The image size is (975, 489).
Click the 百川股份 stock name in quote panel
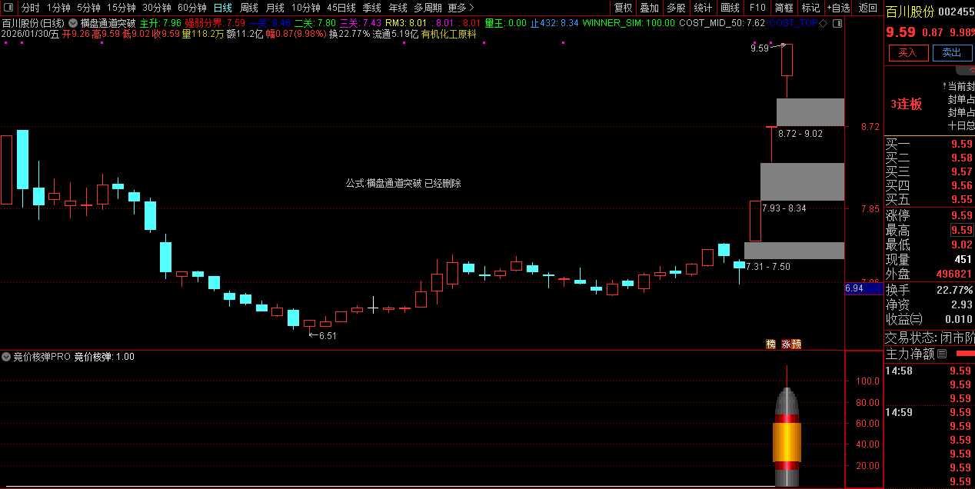(x=910, y=12)
